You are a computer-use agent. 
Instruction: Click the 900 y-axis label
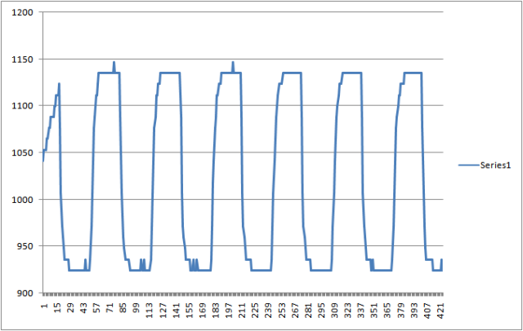point(25,293)
